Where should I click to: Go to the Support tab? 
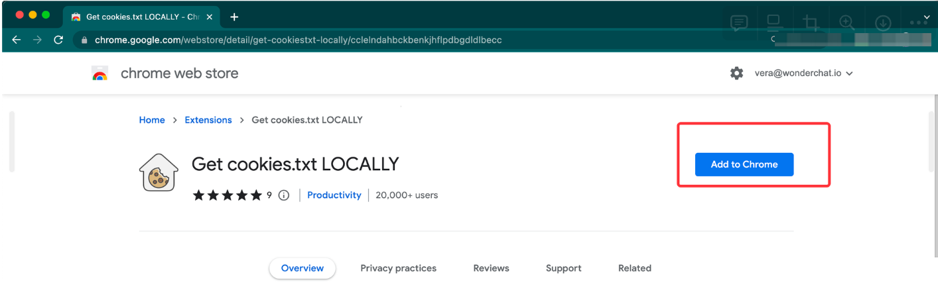point(563,268)
